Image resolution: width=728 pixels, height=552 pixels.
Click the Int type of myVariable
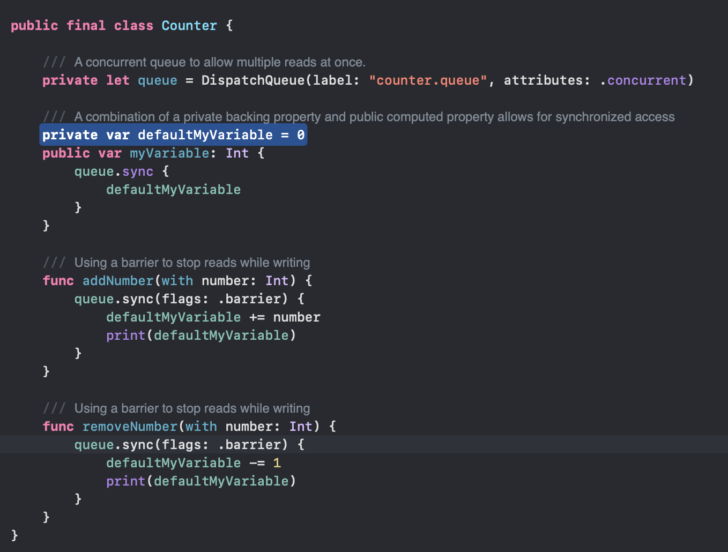pos(237,153)
